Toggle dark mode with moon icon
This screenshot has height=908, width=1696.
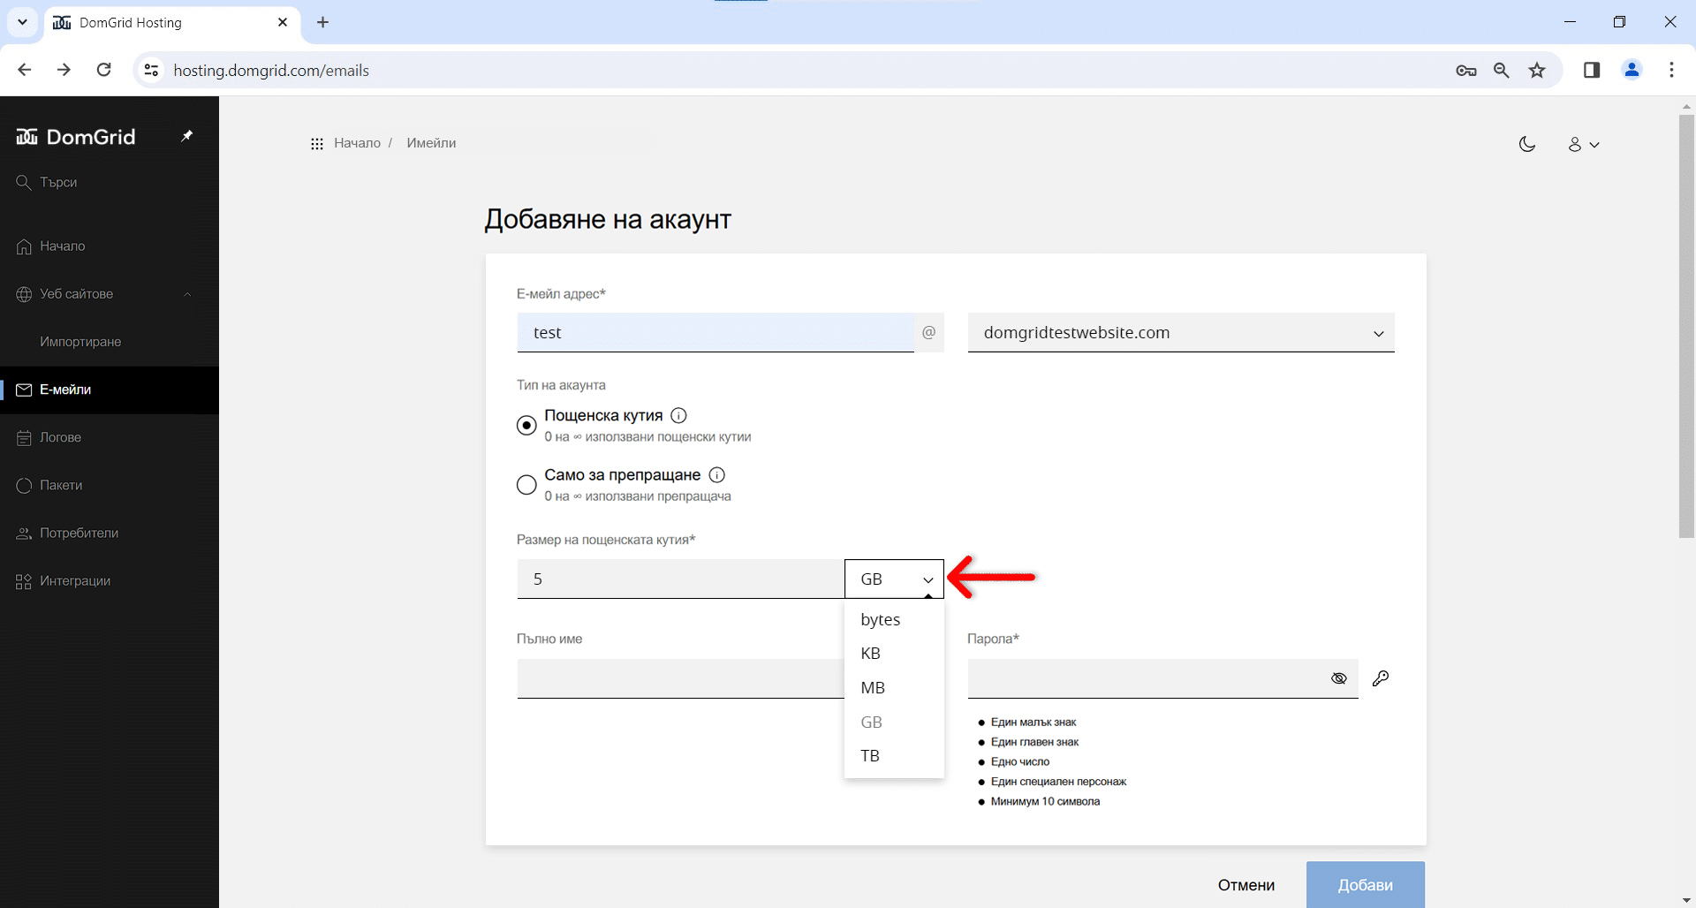tap(1527, 144)
